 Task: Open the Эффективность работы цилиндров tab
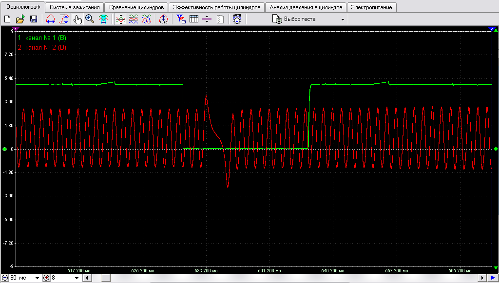[217, 7]
